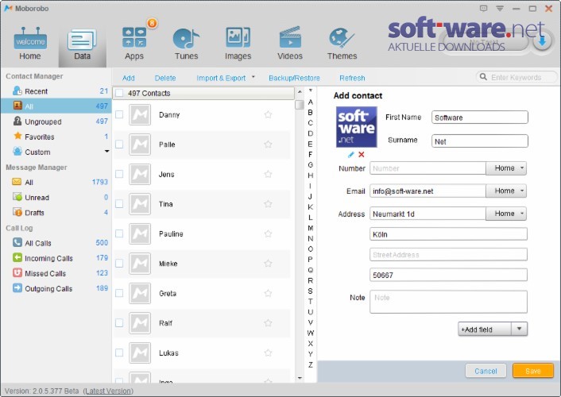Image resolution: width=561 pixels, height=397 pixels.
Task: Check the box next to Jens
Action: (119, 174)
